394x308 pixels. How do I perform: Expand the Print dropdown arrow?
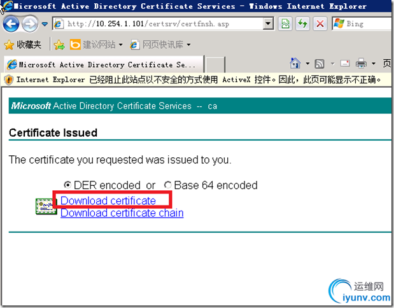[374, 63]
